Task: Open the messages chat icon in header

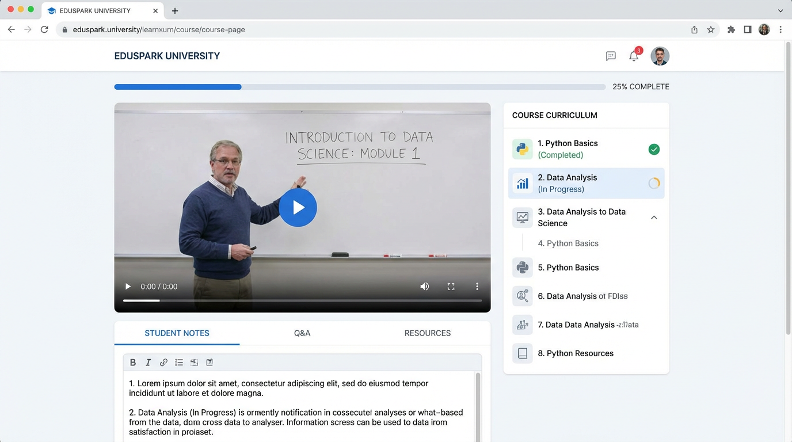Action: point(611,56)
